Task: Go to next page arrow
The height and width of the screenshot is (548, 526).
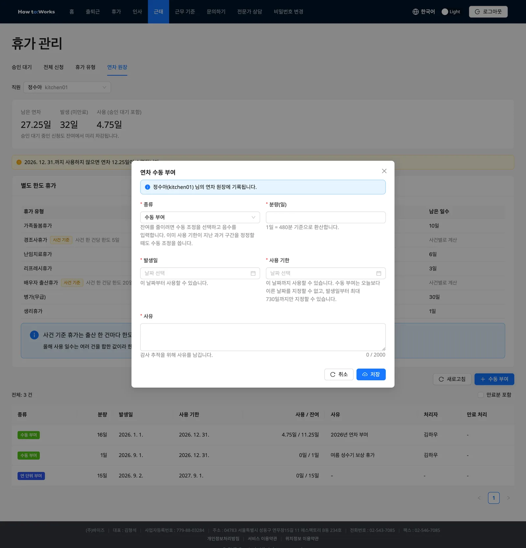Action: pyautogui.click(x=508, y=498)
